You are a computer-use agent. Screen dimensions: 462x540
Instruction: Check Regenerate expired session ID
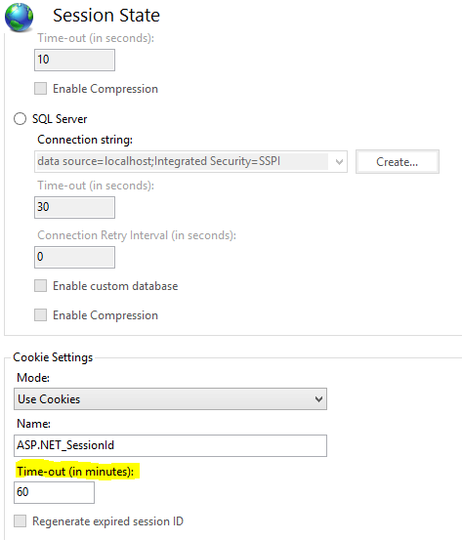(x=20, y=520)
